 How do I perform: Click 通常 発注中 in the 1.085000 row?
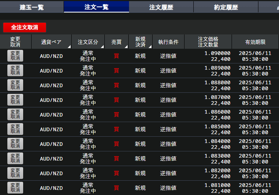tap(88, 129)
